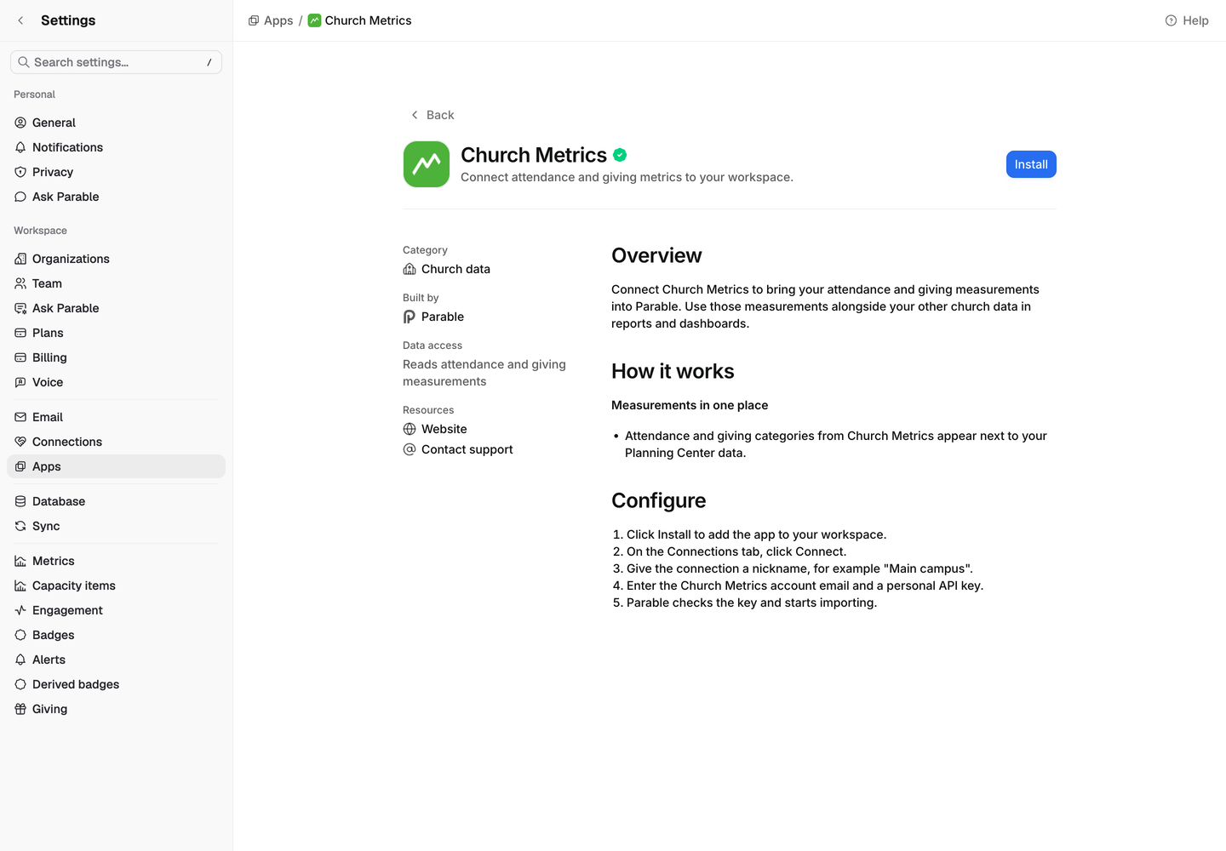Click the Apps breadcrumb link
Image resolution: width=1226 pixels, height=851 pixels.
point(271,20)
